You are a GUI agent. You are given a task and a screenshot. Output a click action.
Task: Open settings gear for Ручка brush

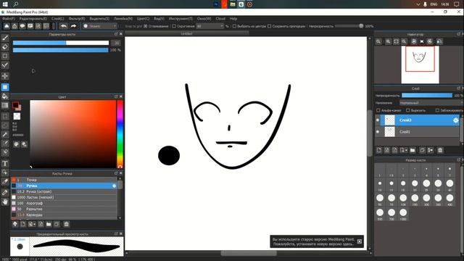(x=115, y=186)
